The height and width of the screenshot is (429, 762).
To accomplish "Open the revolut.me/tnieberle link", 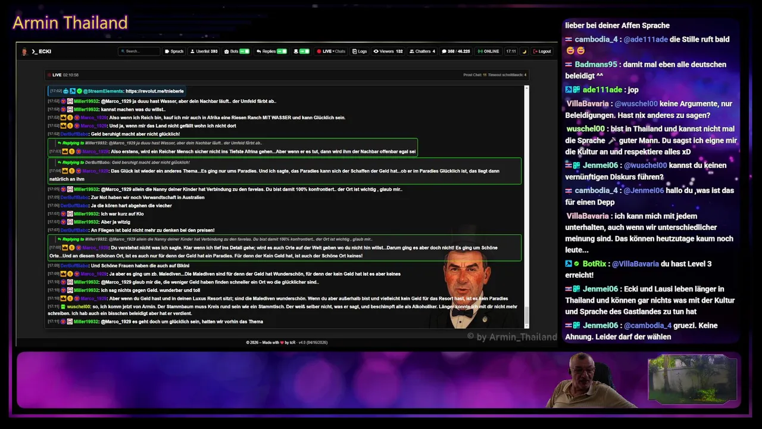I will [155, 91].
